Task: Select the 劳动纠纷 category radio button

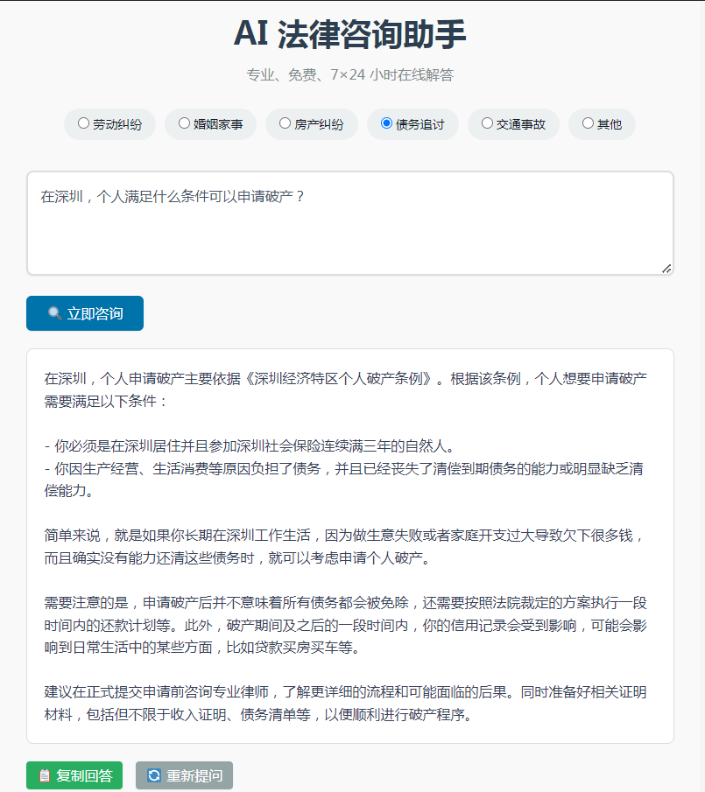Action: coord(84,123)
